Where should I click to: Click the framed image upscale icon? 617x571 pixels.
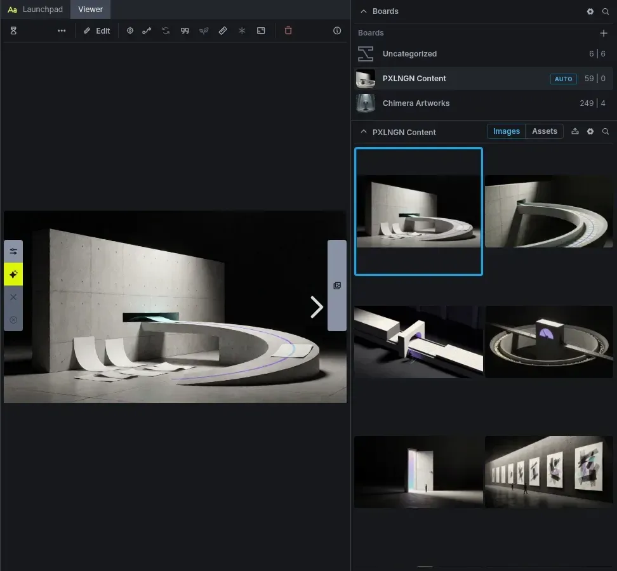tap(261, 30)
